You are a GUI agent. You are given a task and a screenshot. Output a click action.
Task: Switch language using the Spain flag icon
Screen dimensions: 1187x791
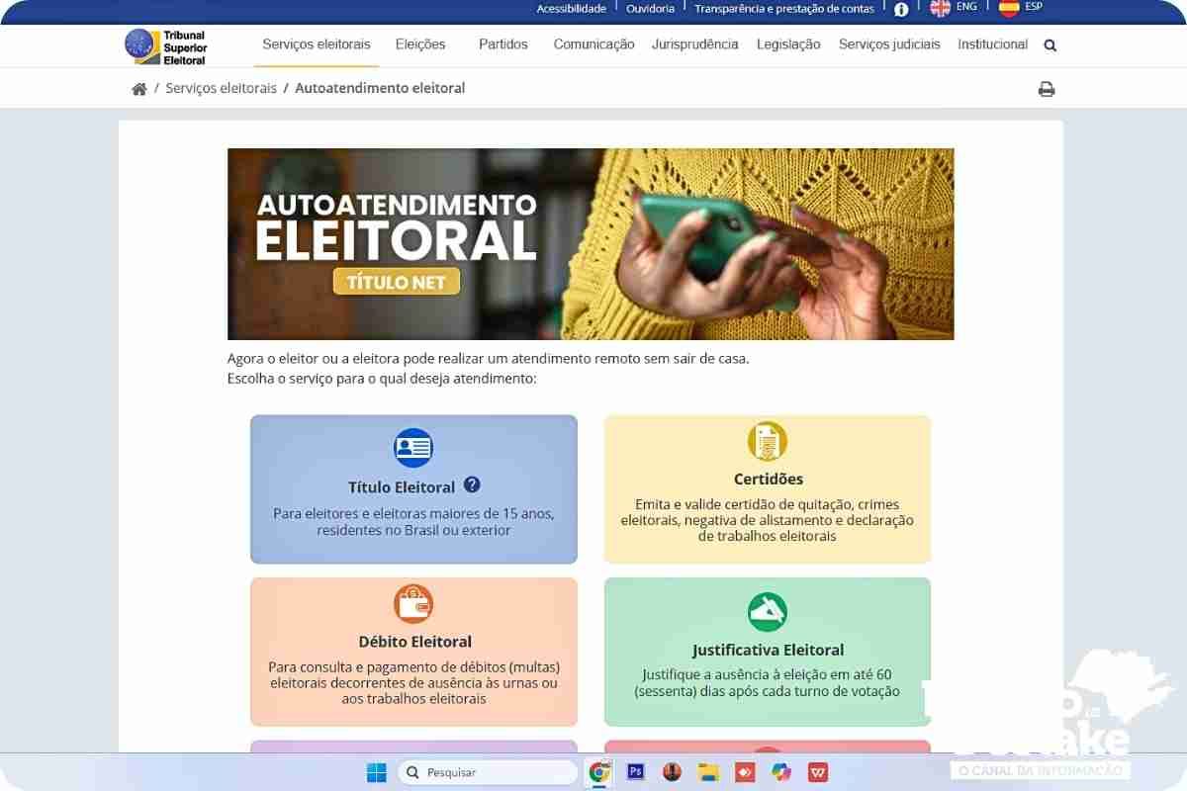click(x=1009, y=8)
